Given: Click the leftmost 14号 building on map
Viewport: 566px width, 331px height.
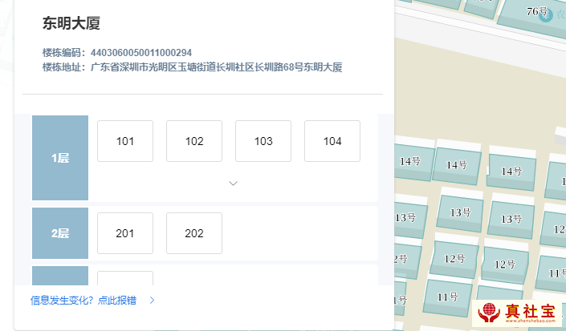Looking at the screenshot, I should click(x=410, y=162).
